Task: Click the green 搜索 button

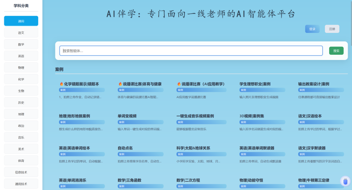Action: 336,51
